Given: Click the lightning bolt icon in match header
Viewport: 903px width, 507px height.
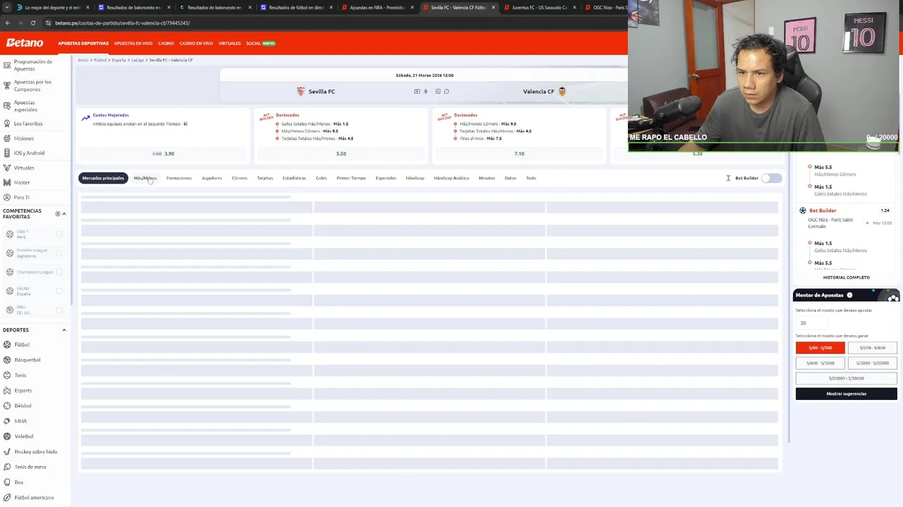Looking at the screenshot, I should 425,92.
